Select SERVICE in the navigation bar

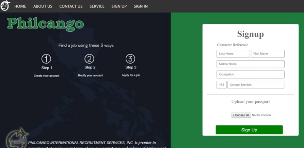(x=97, y=6)
